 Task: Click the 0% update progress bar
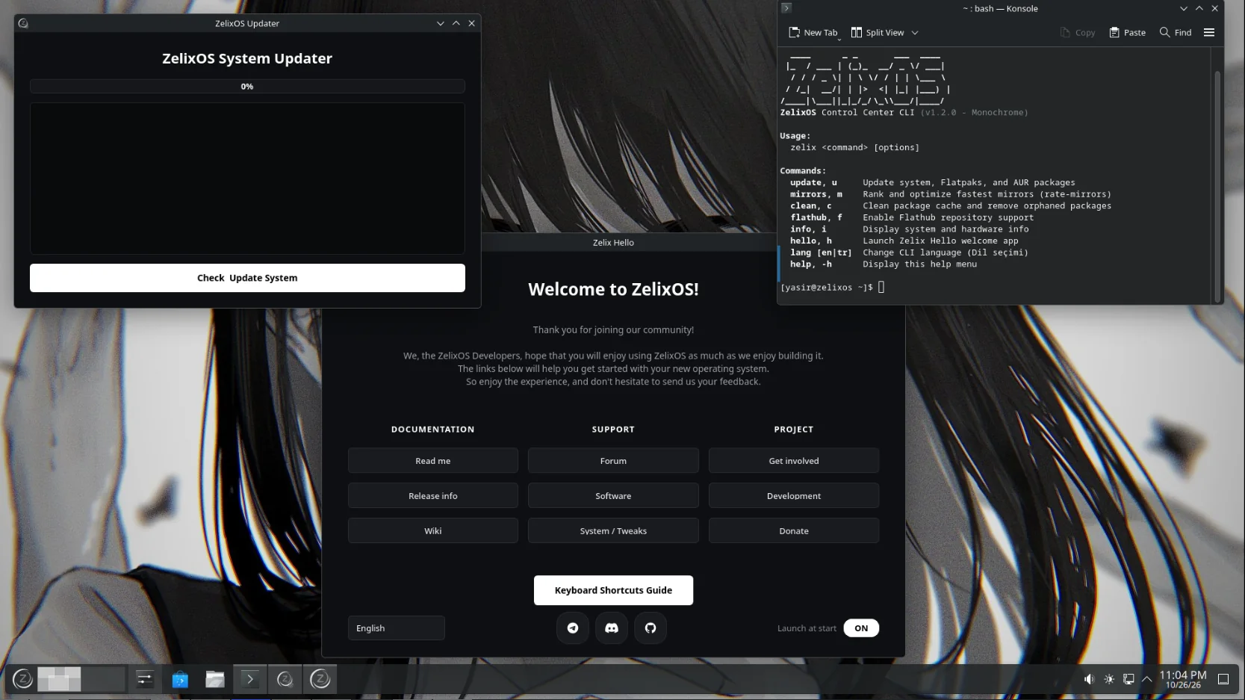[247, 87]
